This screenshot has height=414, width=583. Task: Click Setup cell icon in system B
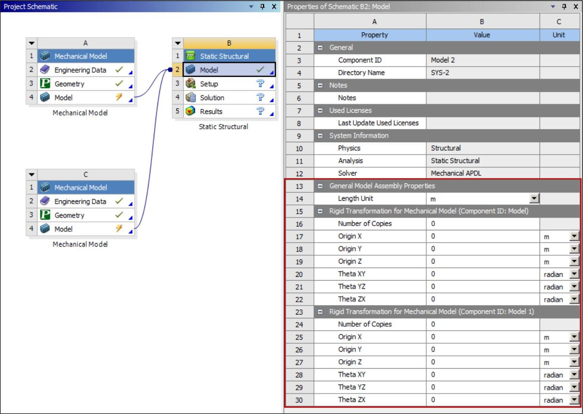pyautogui.click(x=190, y=84)
